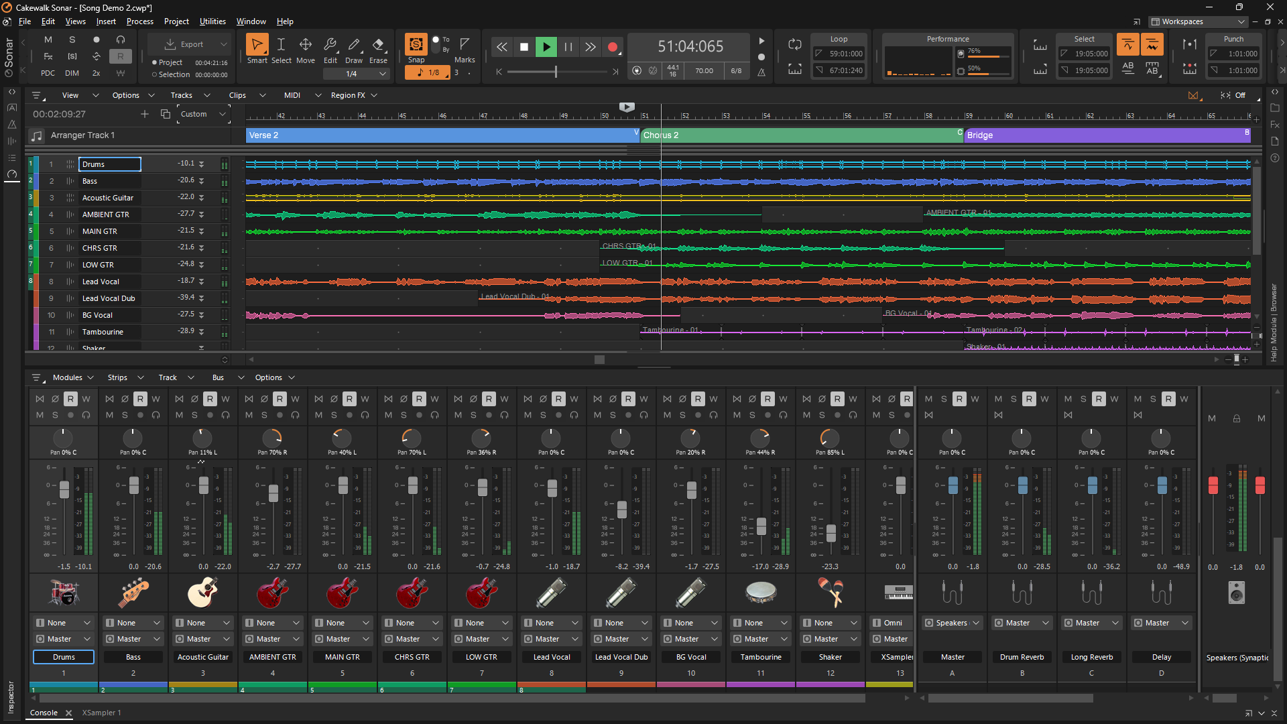Viewport: 1287px width, 724px height.
Task: Adjust the Drums volume fader
Action: (64, 489)
